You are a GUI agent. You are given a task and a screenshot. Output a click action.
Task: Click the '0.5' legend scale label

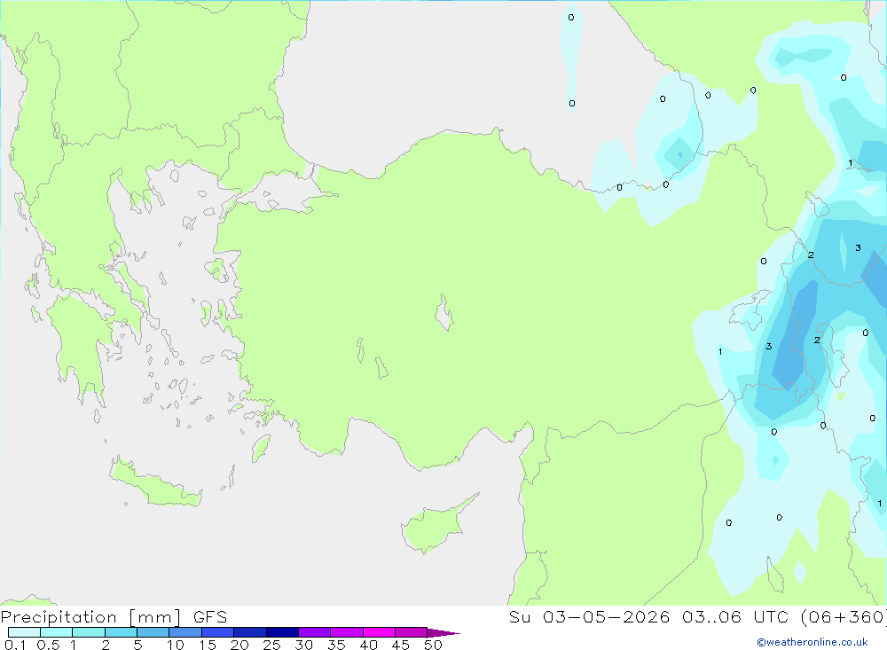coord(48,645)
